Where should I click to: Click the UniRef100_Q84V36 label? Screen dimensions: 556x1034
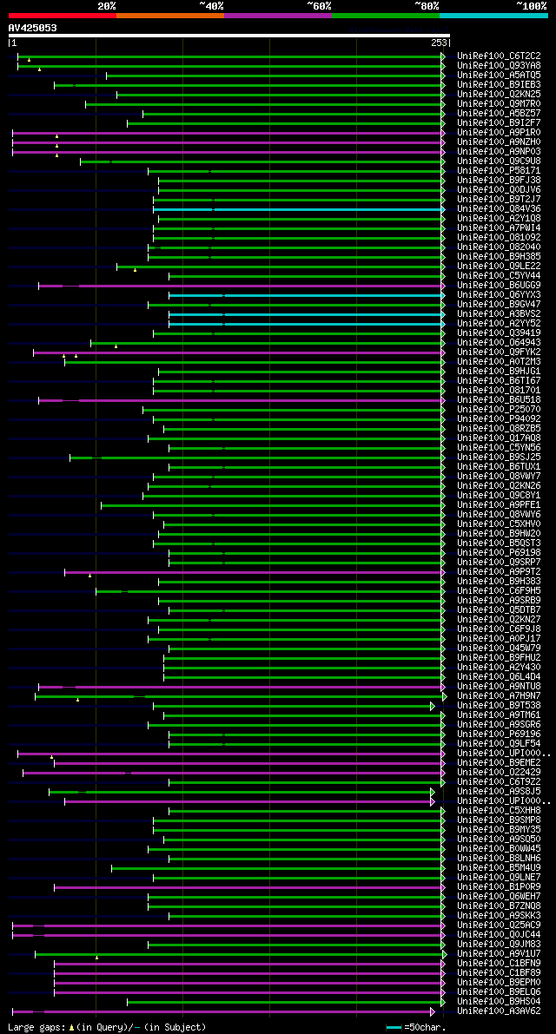pyautogui.click(x=499, y=209)
